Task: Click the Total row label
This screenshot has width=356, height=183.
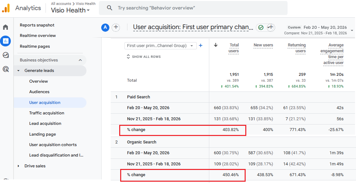Action: pos(132,80)
